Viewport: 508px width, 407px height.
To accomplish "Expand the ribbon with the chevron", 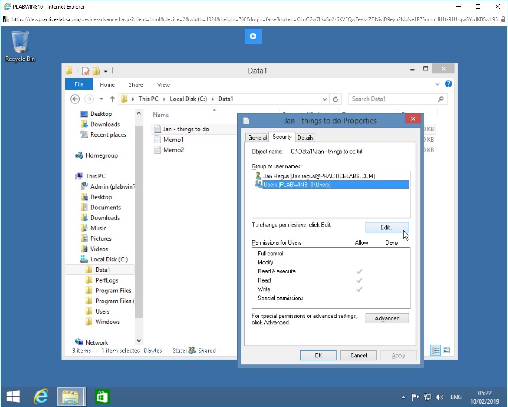I will 437,84.
